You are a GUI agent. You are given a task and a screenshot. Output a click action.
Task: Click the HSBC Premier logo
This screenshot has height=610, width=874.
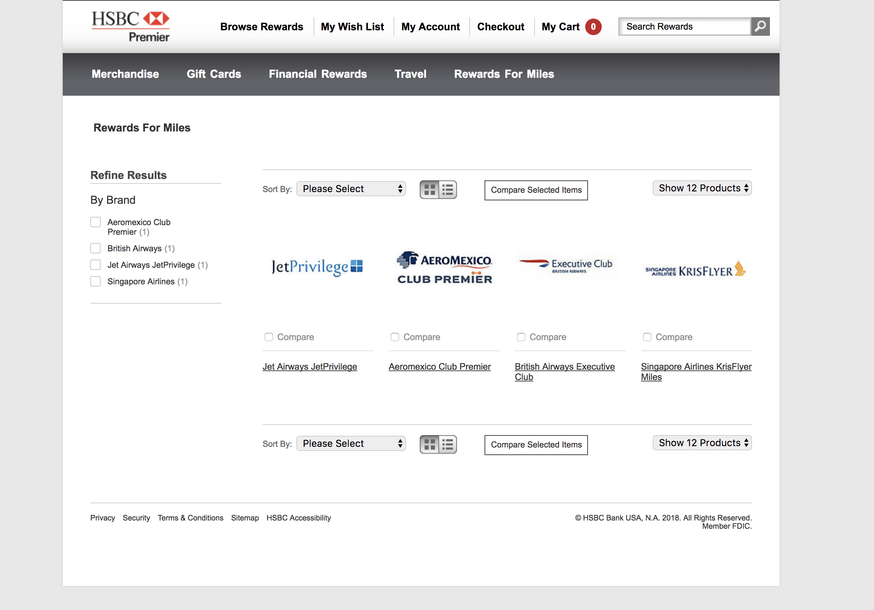pos(130,26)
